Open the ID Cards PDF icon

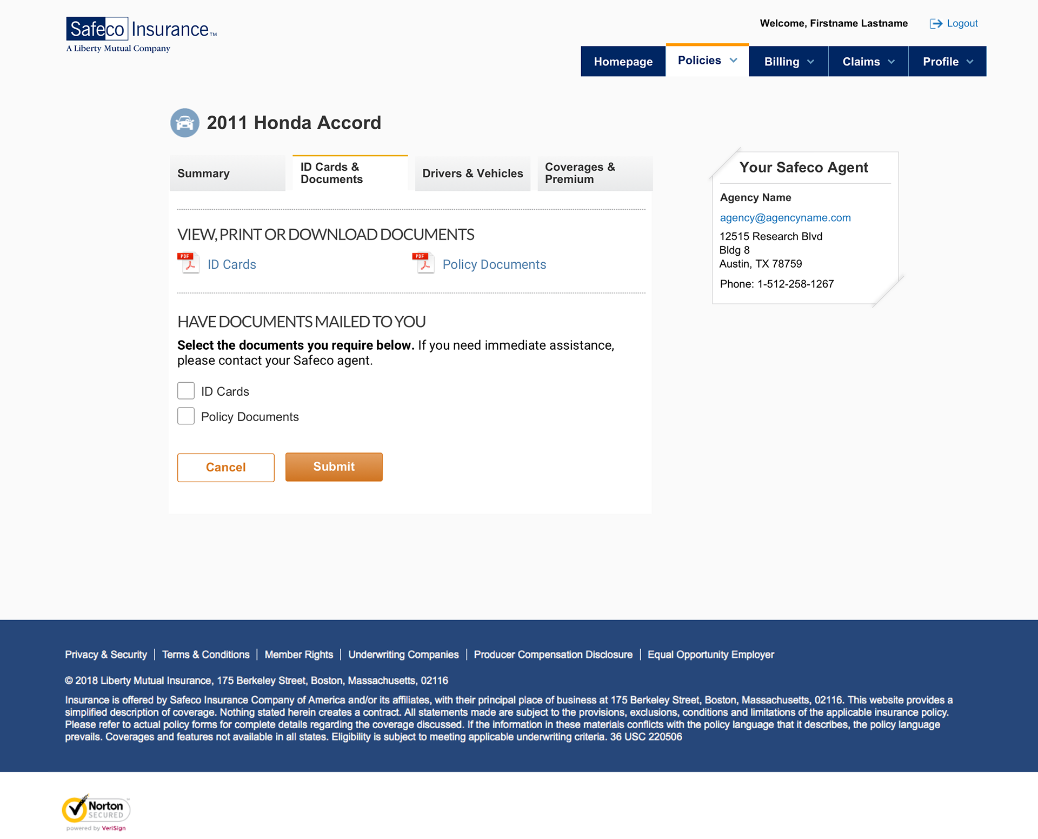pyautogui.click(x=188, y=263)
